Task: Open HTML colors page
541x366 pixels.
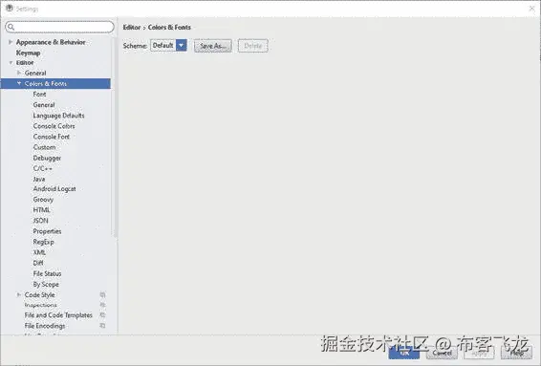Action: pos(41,210)
